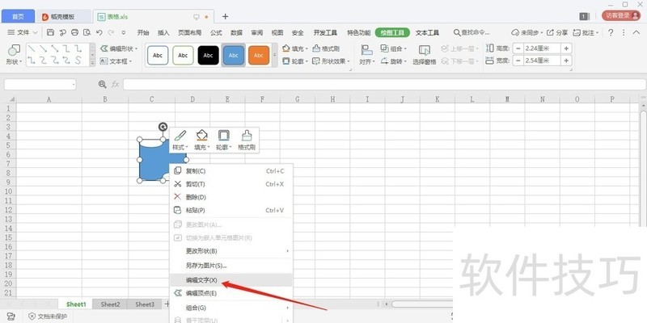Click the formula bar zoom magnifier icon
Viewport: 647px width, 323px height.
(x=103, y=85)
